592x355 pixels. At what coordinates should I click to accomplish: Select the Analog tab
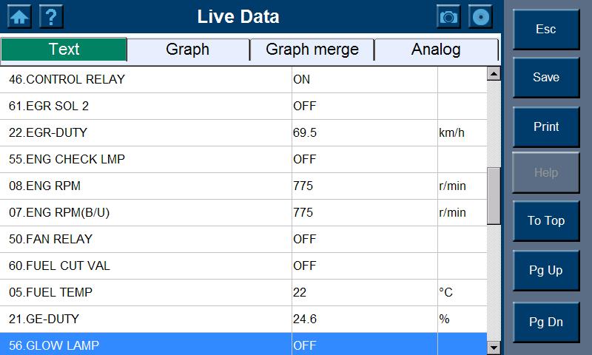pos(436,50)
